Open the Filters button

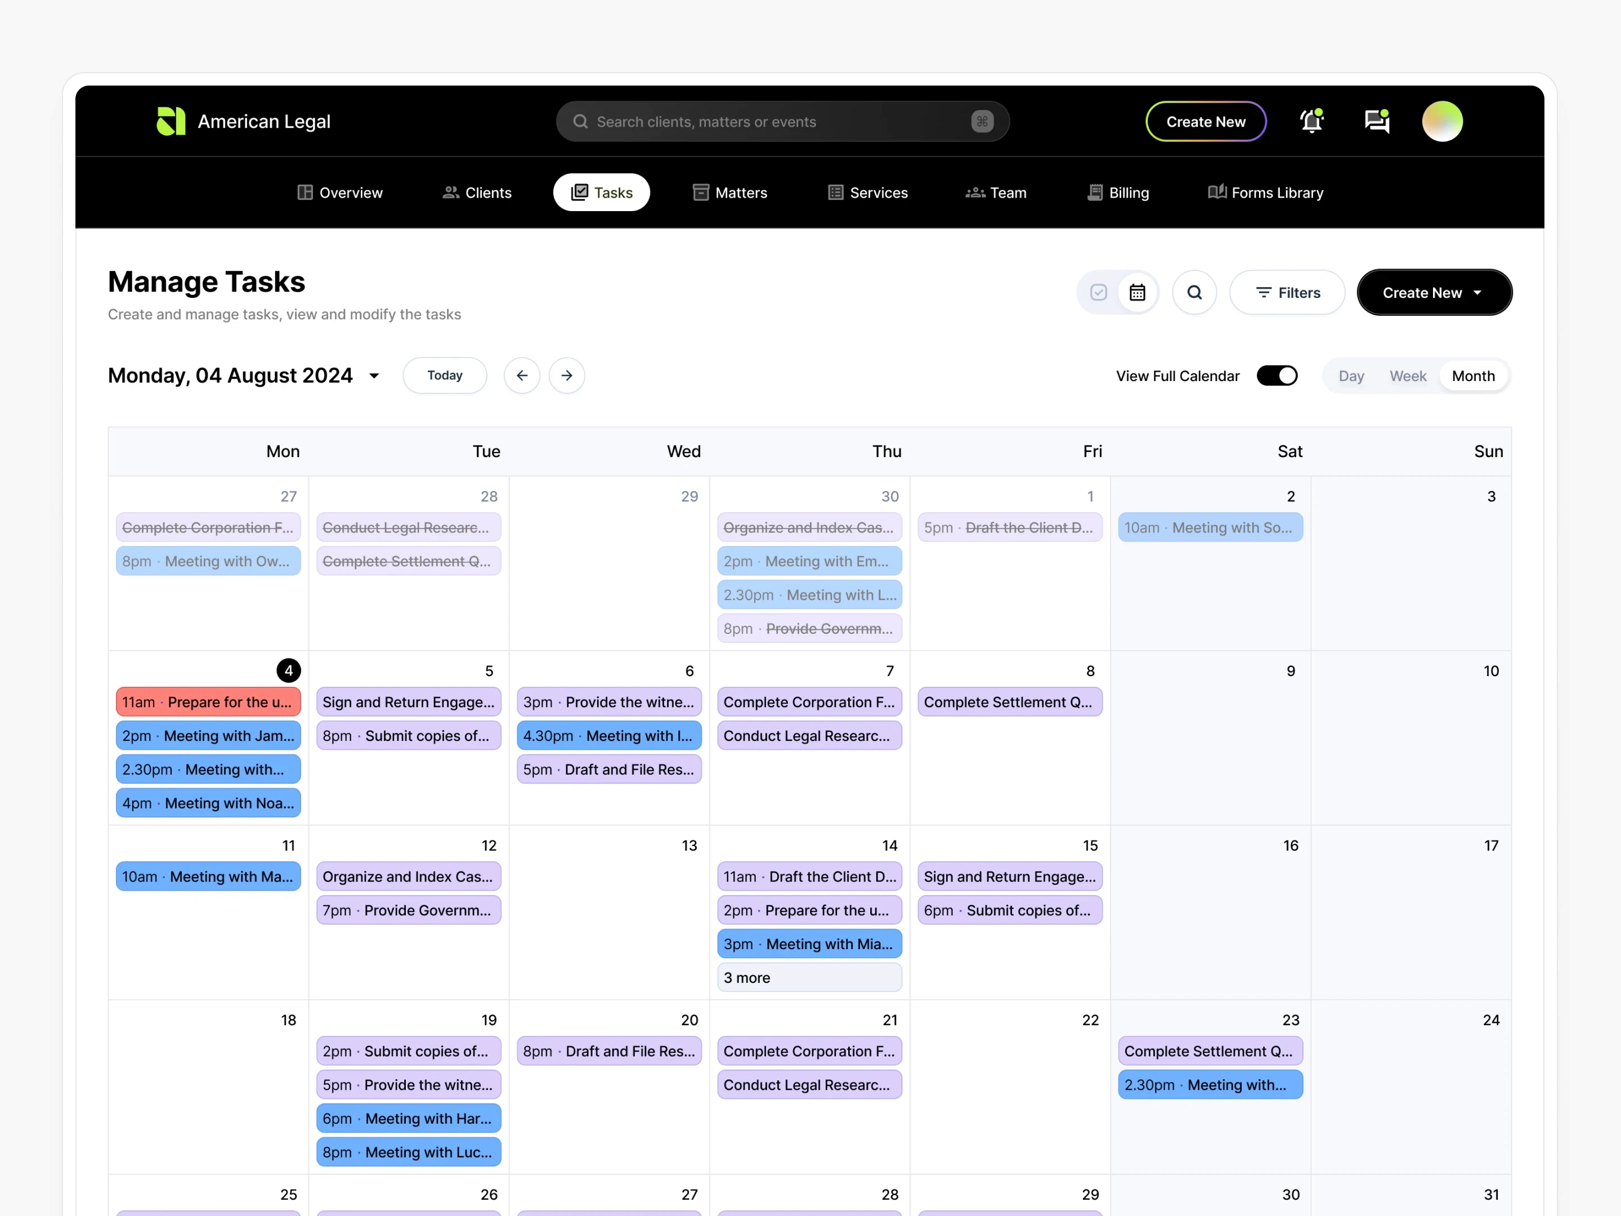pyautogui.click(x=1287, y=292)
